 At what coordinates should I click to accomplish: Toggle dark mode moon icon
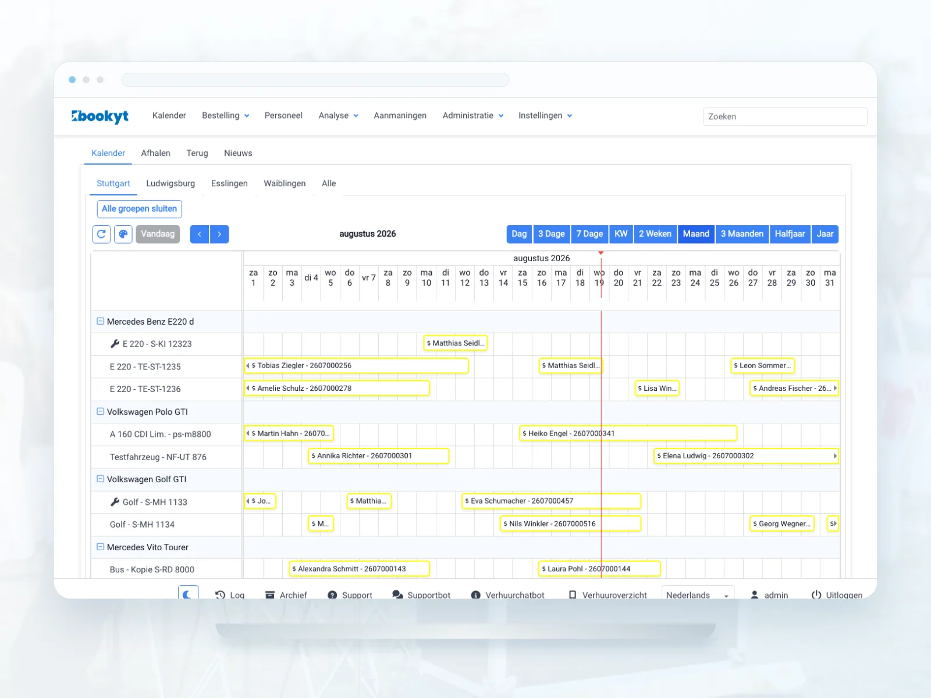(x=188, y=593)
